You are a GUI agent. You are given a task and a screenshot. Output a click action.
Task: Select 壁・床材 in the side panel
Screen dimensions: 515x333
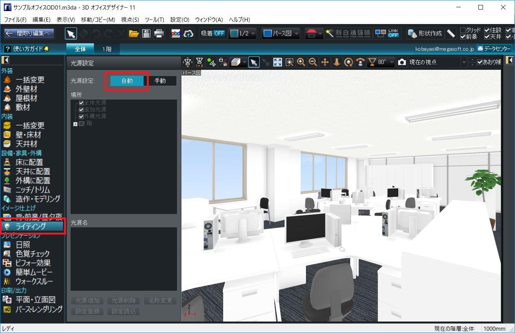coord(28,135)
